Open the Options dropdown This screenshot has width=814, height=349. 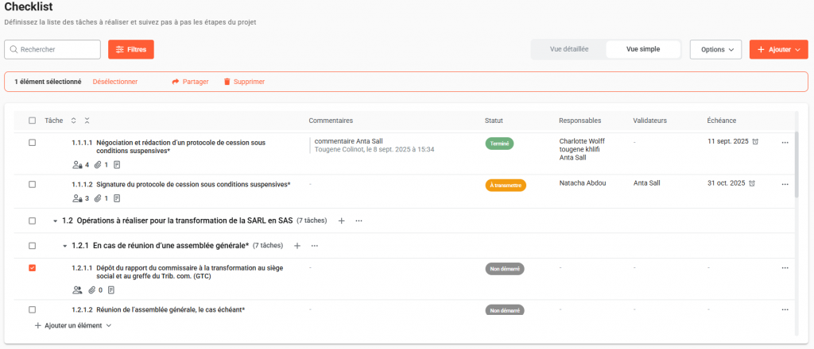tap(715, 49)
